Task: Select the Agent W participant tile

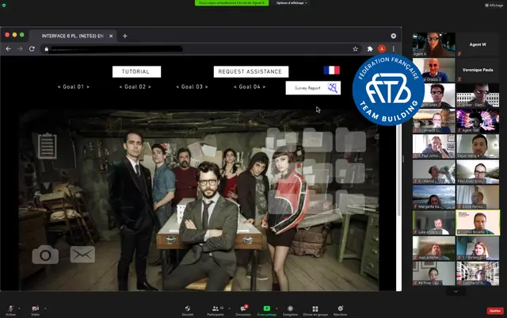Action: [x=478, y=44]
